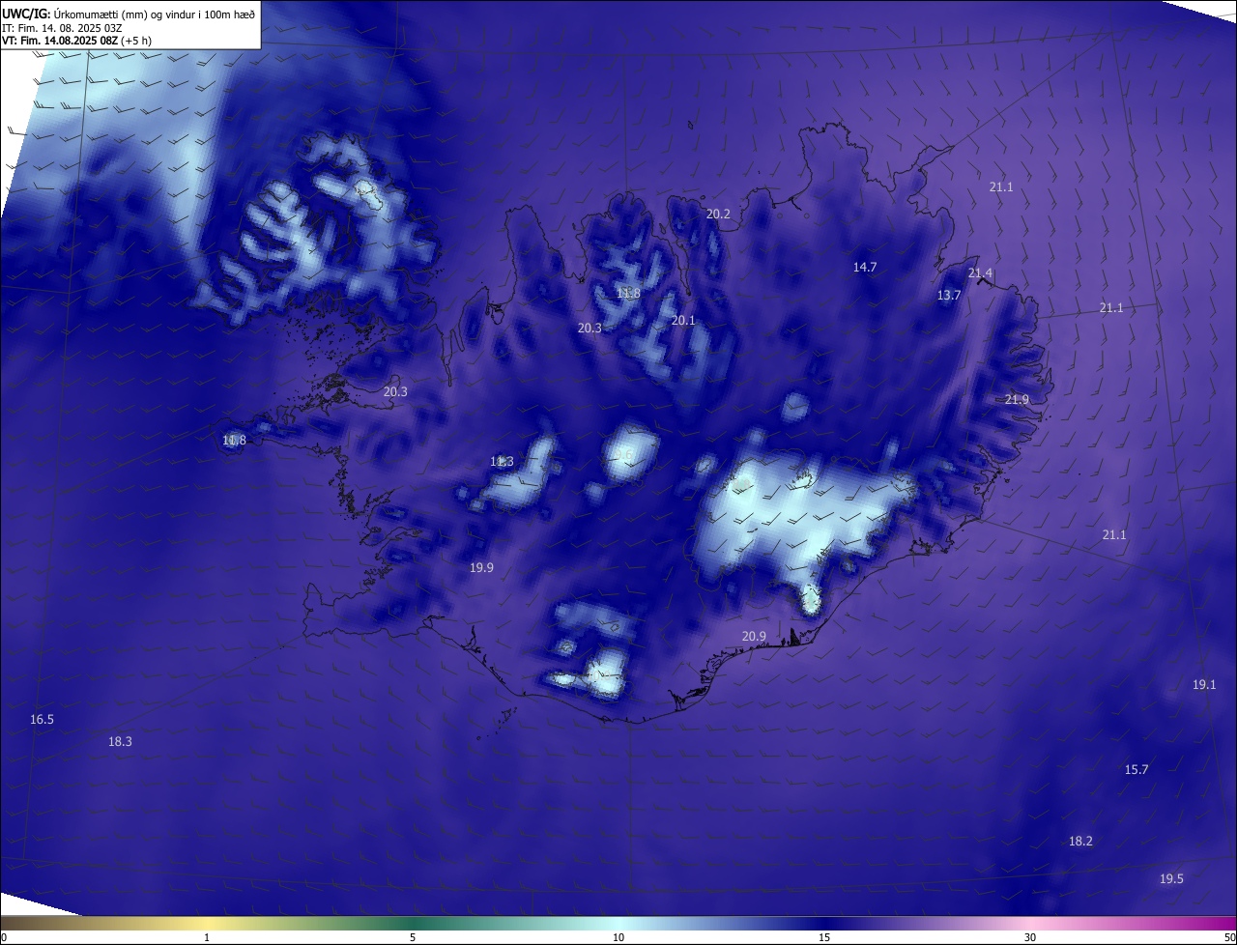Click the 21.9 value on the map
Screen dimensions: 1237x945
pos(1017,400)
